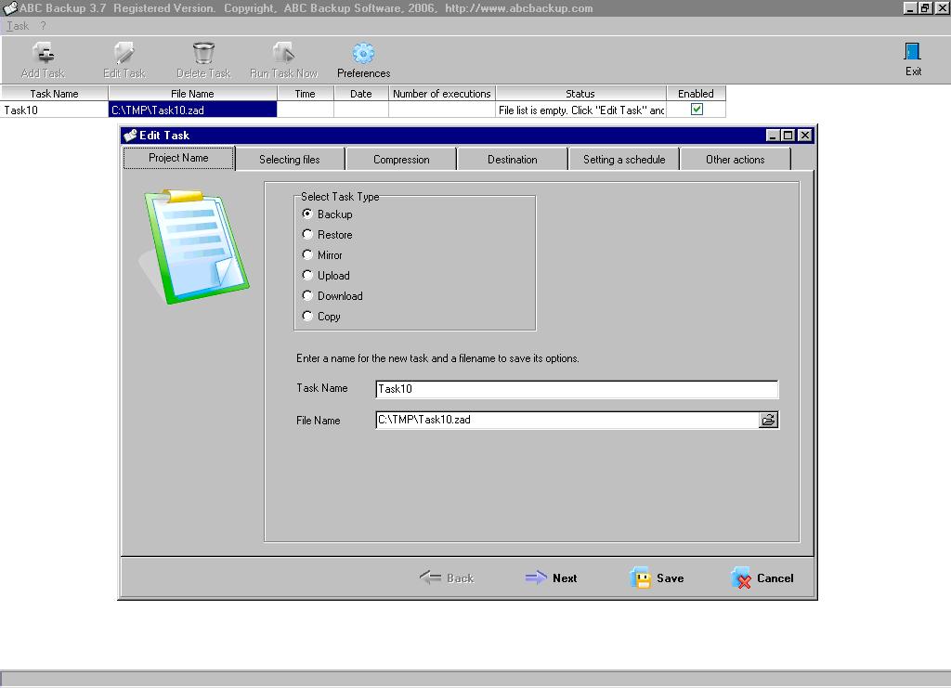
Task: Select the Upload task type
Action: click(x=307, y=275)
